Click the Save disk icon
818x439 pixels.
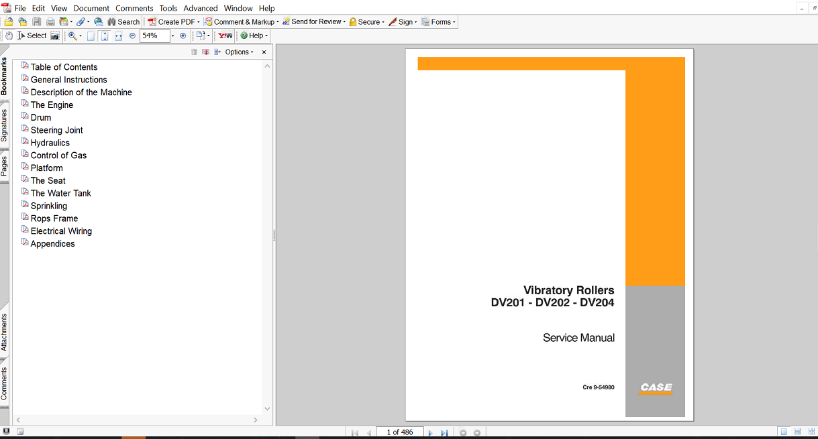[x=37, y=22]
